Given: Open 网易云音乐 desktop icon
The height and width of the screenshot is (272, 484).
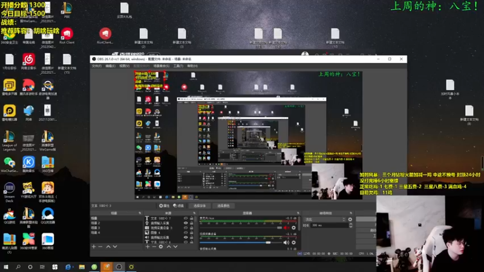Looking at the screenshot, I should [x=28, y=62].
